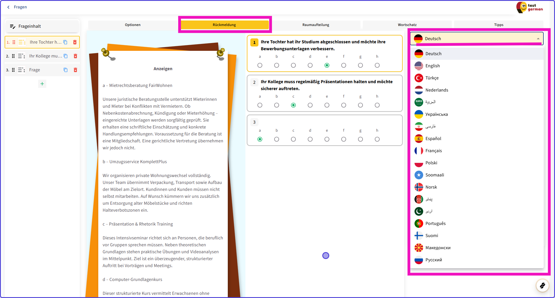Image resolution: width=555 pixels, height=298 pixels.
Task: Delete question 1 with red trash icon
Action: point(75,42)
